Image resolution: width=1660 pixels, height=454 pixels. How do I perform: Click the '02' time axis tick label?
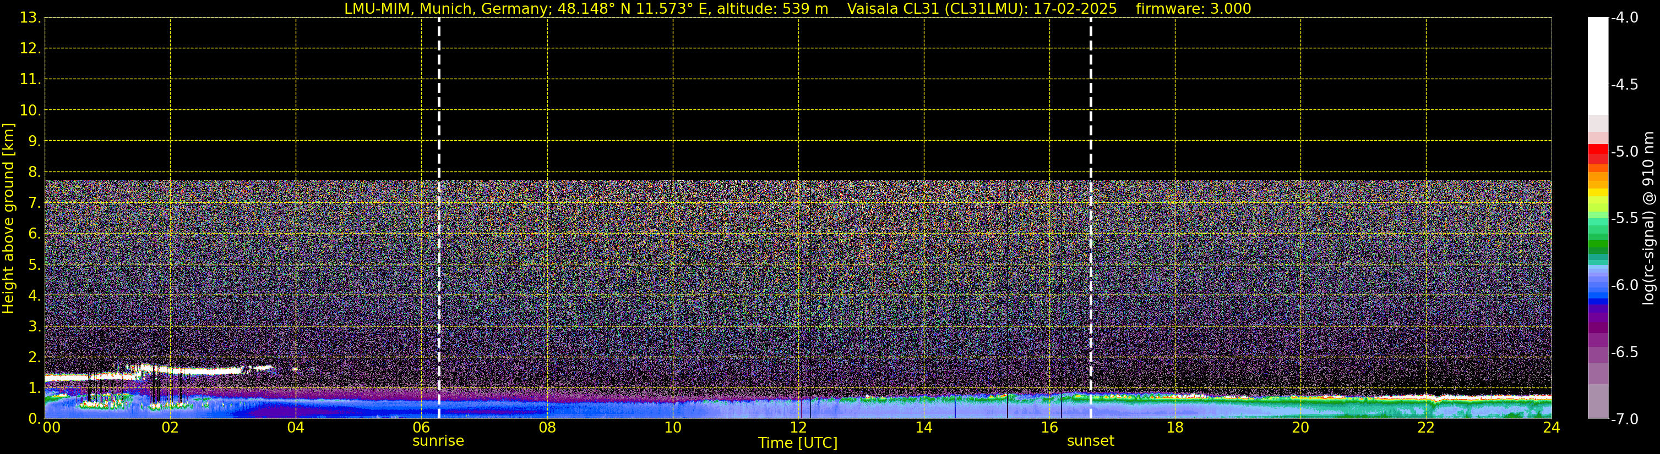pos(170,428)
